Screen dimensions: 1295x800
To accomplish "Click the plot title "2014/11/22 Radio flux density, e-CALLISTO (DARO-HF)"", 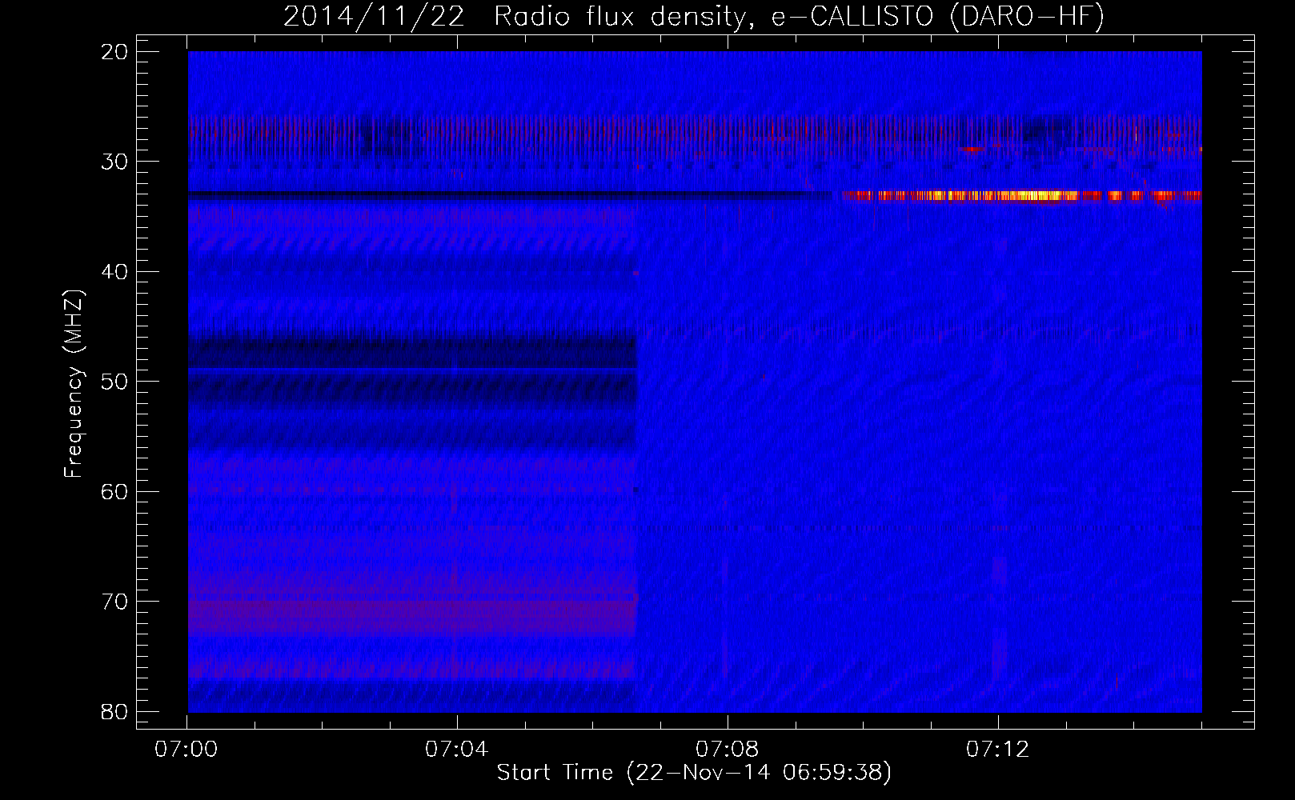I will point(694,16).
